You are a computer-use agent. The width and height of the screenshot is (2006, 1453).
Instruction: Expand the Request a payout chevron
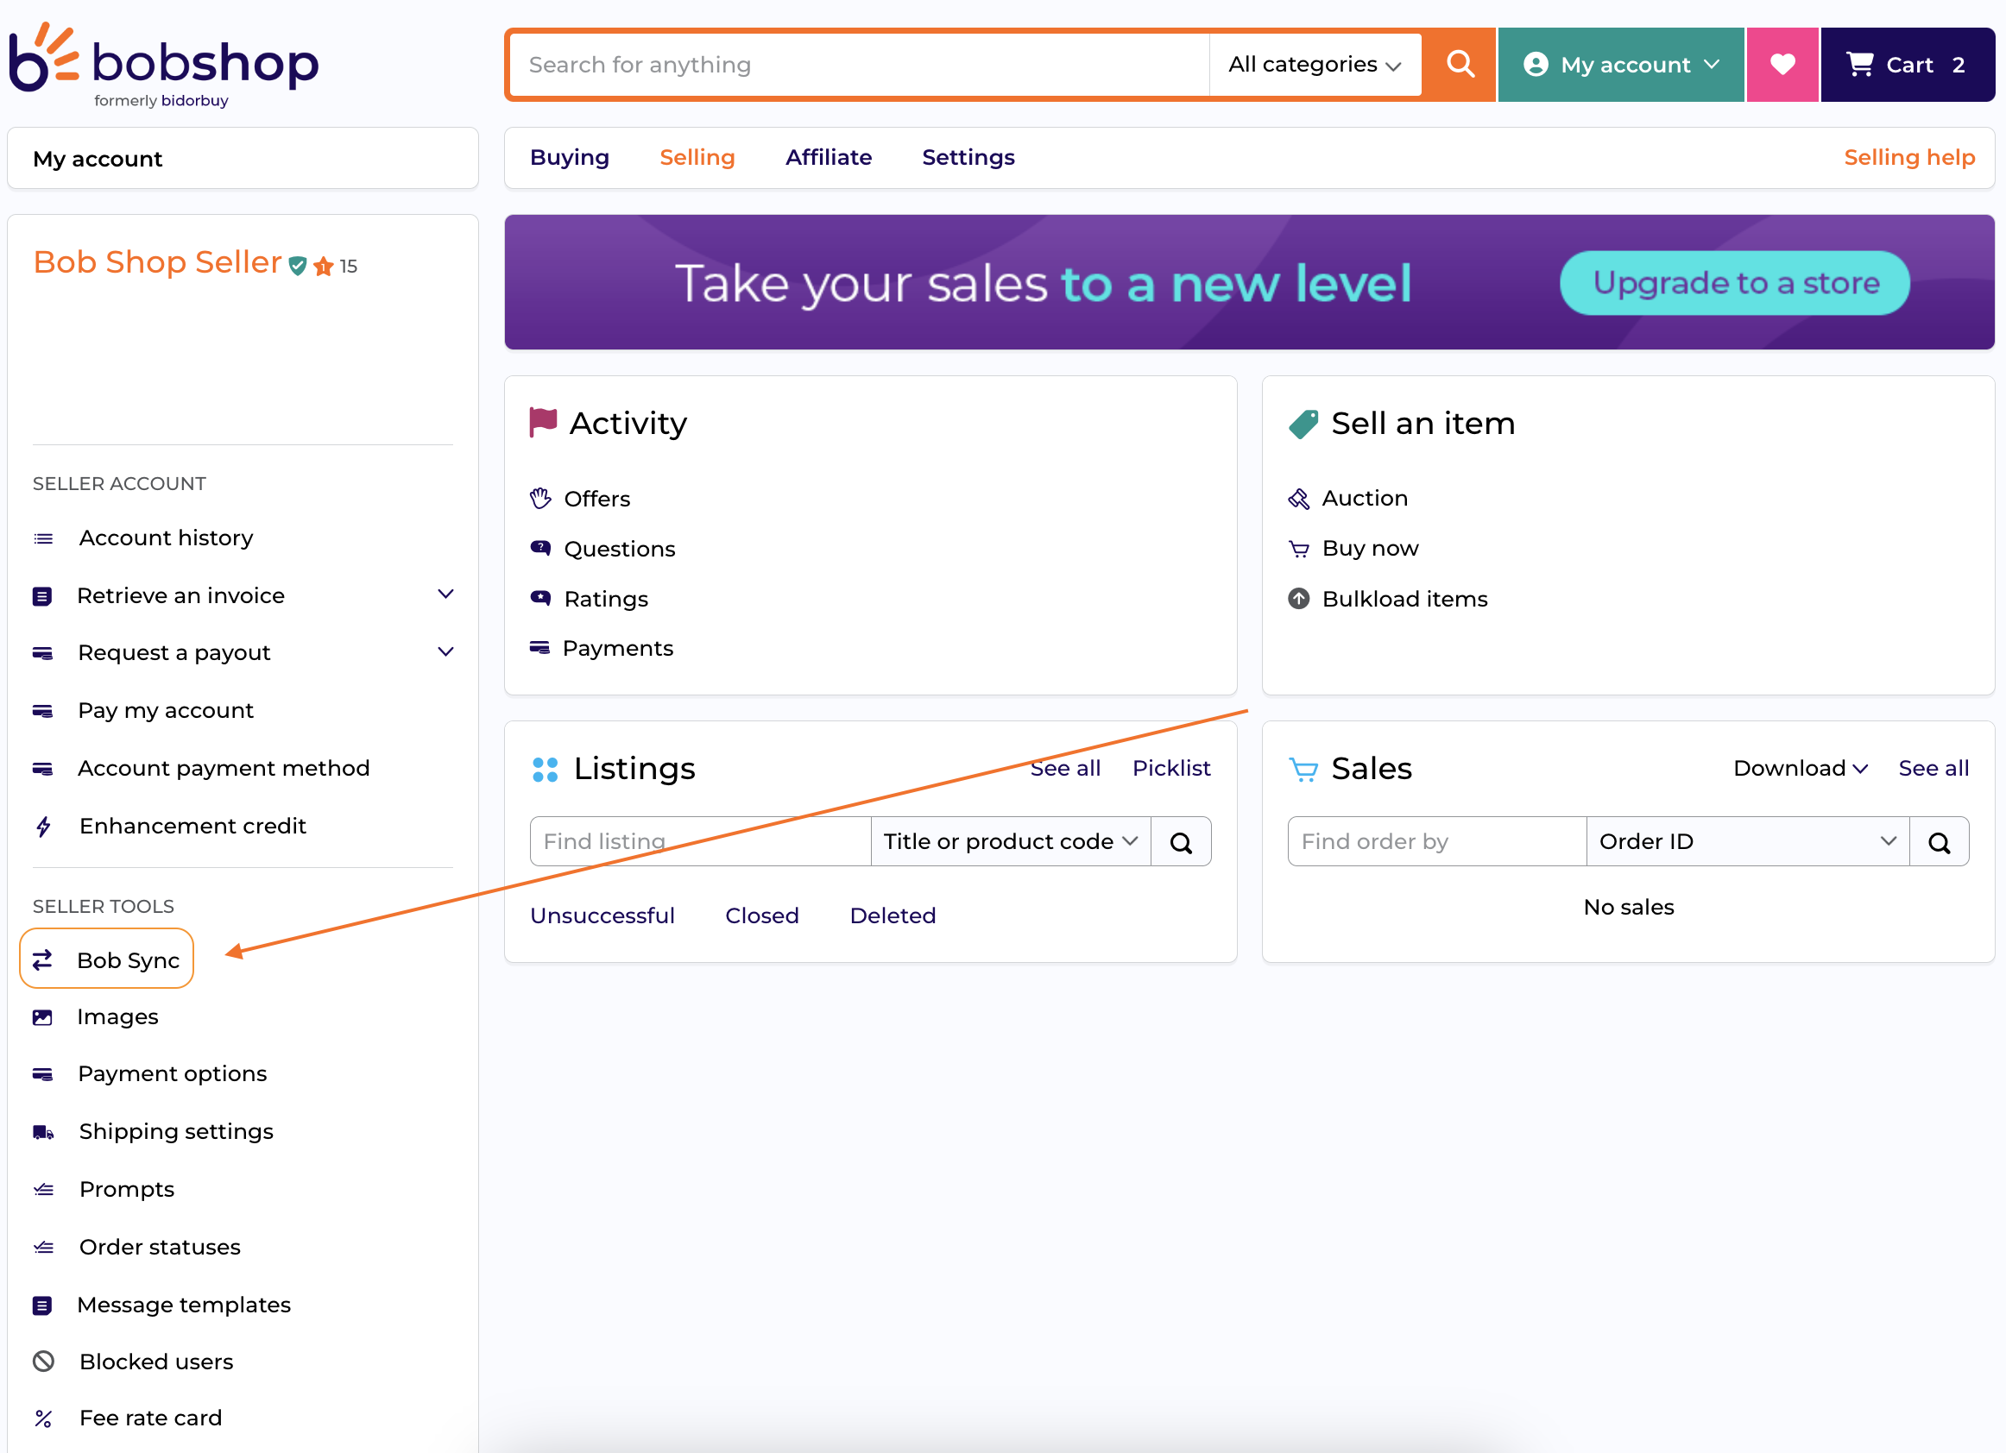click(x=445, y=651)
